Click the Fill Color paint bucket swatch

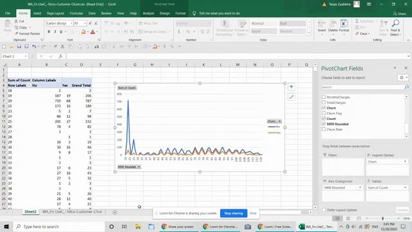click(83, 32)
